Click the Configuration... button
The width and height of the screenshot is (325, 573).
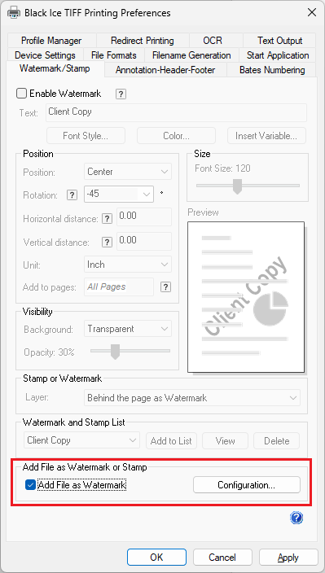tap(247, 485)
